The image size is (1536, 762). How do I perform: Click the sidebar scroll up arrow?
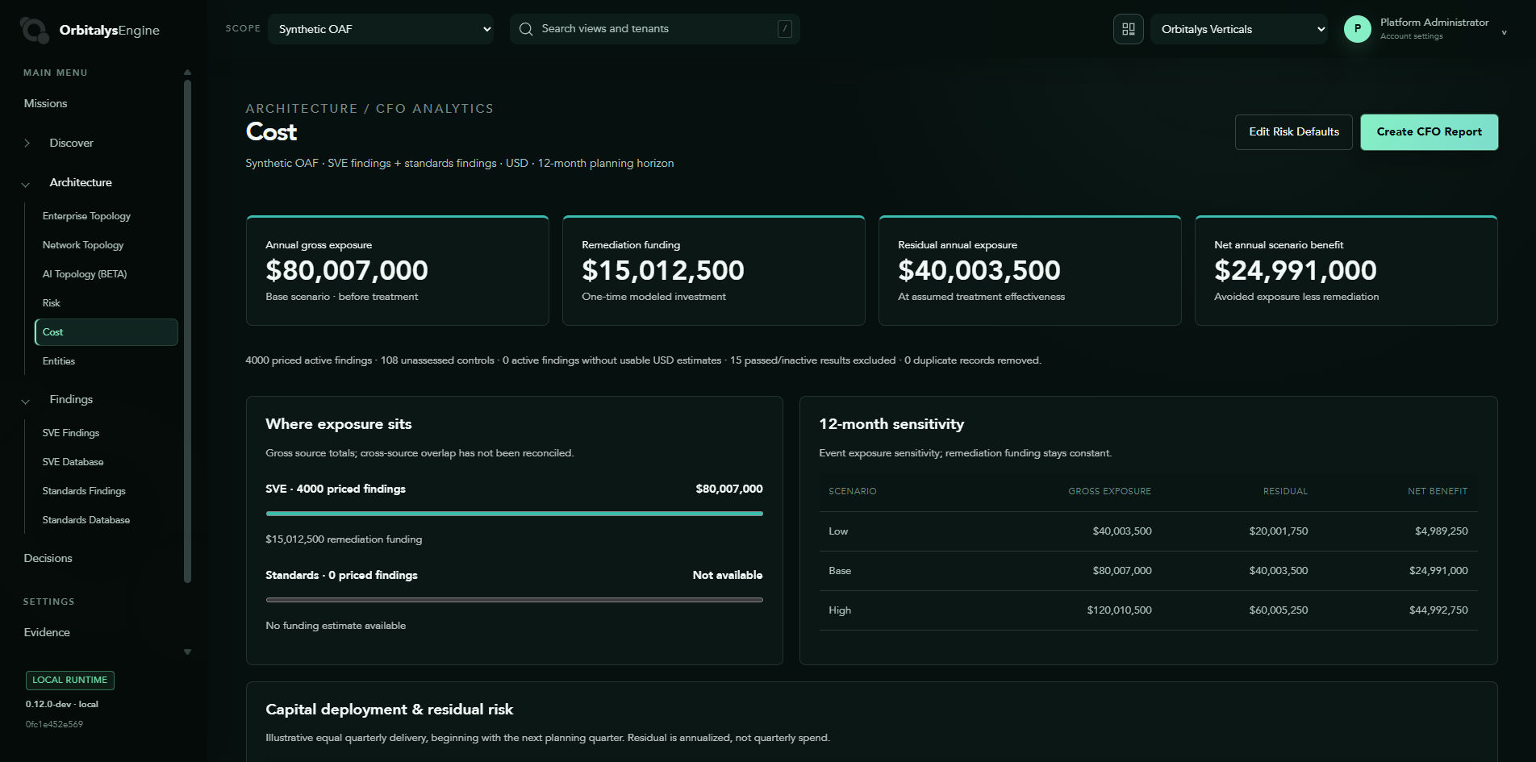click(187, 73)
